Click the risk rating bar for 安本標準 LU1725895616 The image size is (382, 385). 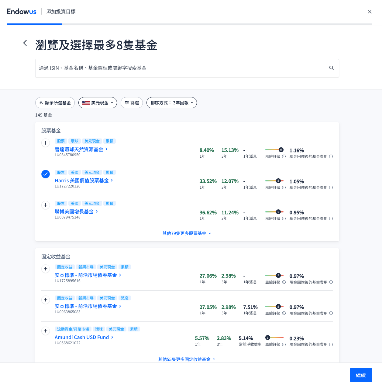[274, 275]
